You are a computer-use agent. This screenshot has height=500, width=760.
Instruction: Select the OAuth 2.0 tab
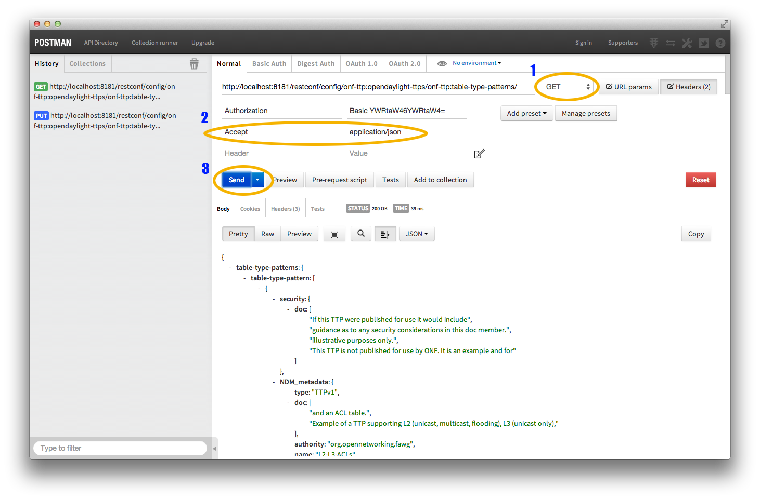pyautogui.click(x=405, y=63)
